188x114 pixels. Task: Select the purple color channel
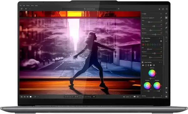coord(157,45)
